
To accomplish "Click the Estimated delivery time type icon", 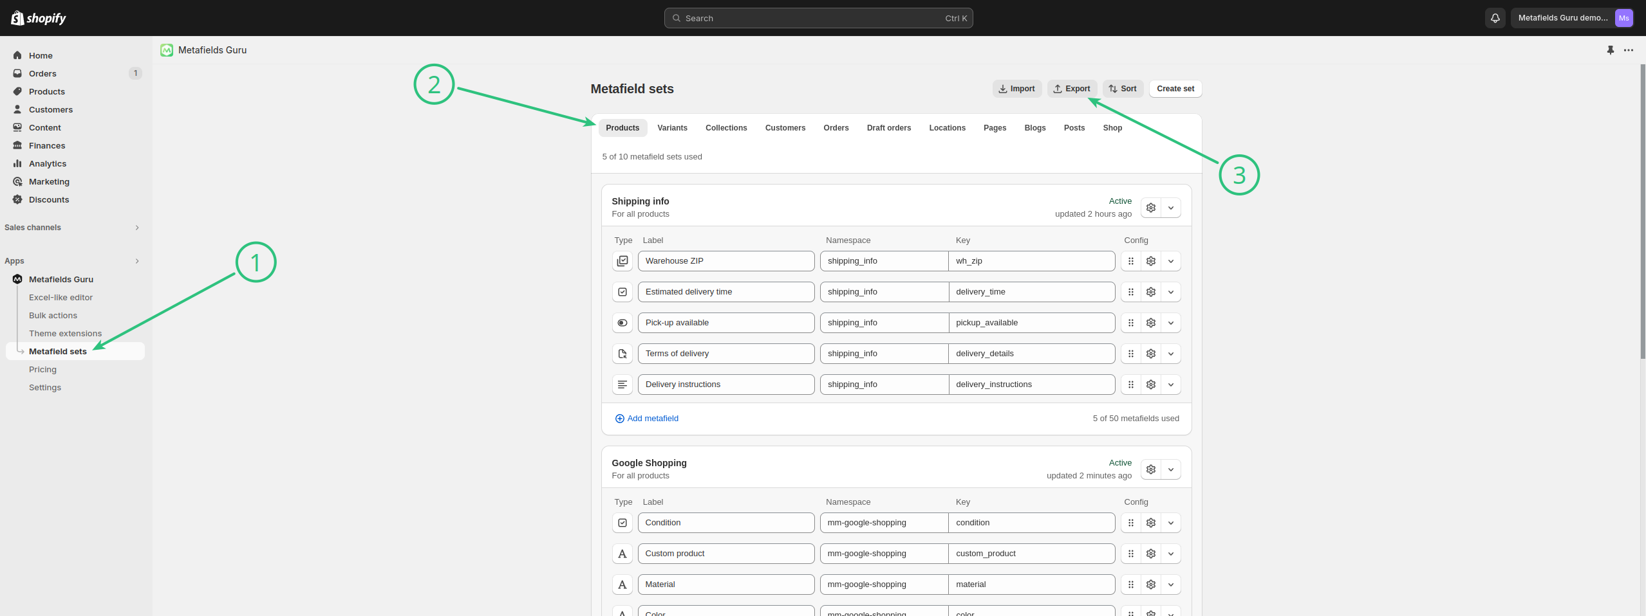I will point(622,292).
